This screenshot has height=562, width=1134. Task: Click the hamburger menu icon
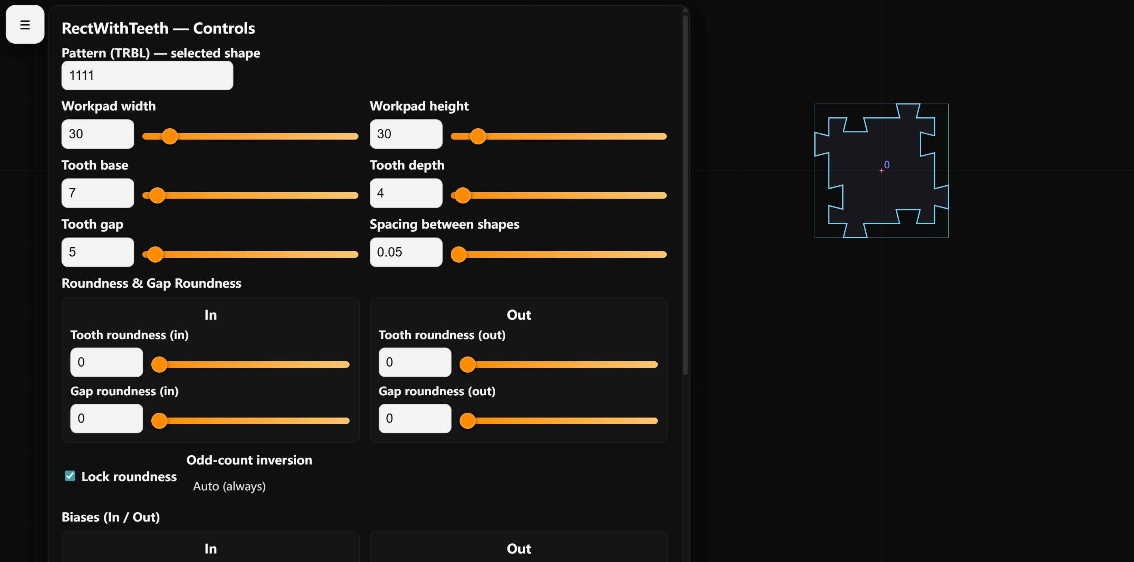tap(25, 25)
